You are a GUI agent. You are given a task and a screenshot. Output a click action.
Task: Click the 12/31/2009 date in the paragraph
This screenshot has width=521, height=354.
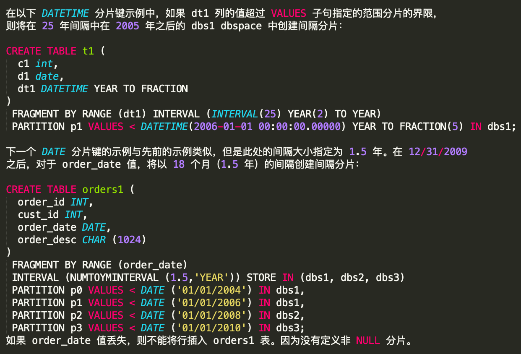coord(438,152)
